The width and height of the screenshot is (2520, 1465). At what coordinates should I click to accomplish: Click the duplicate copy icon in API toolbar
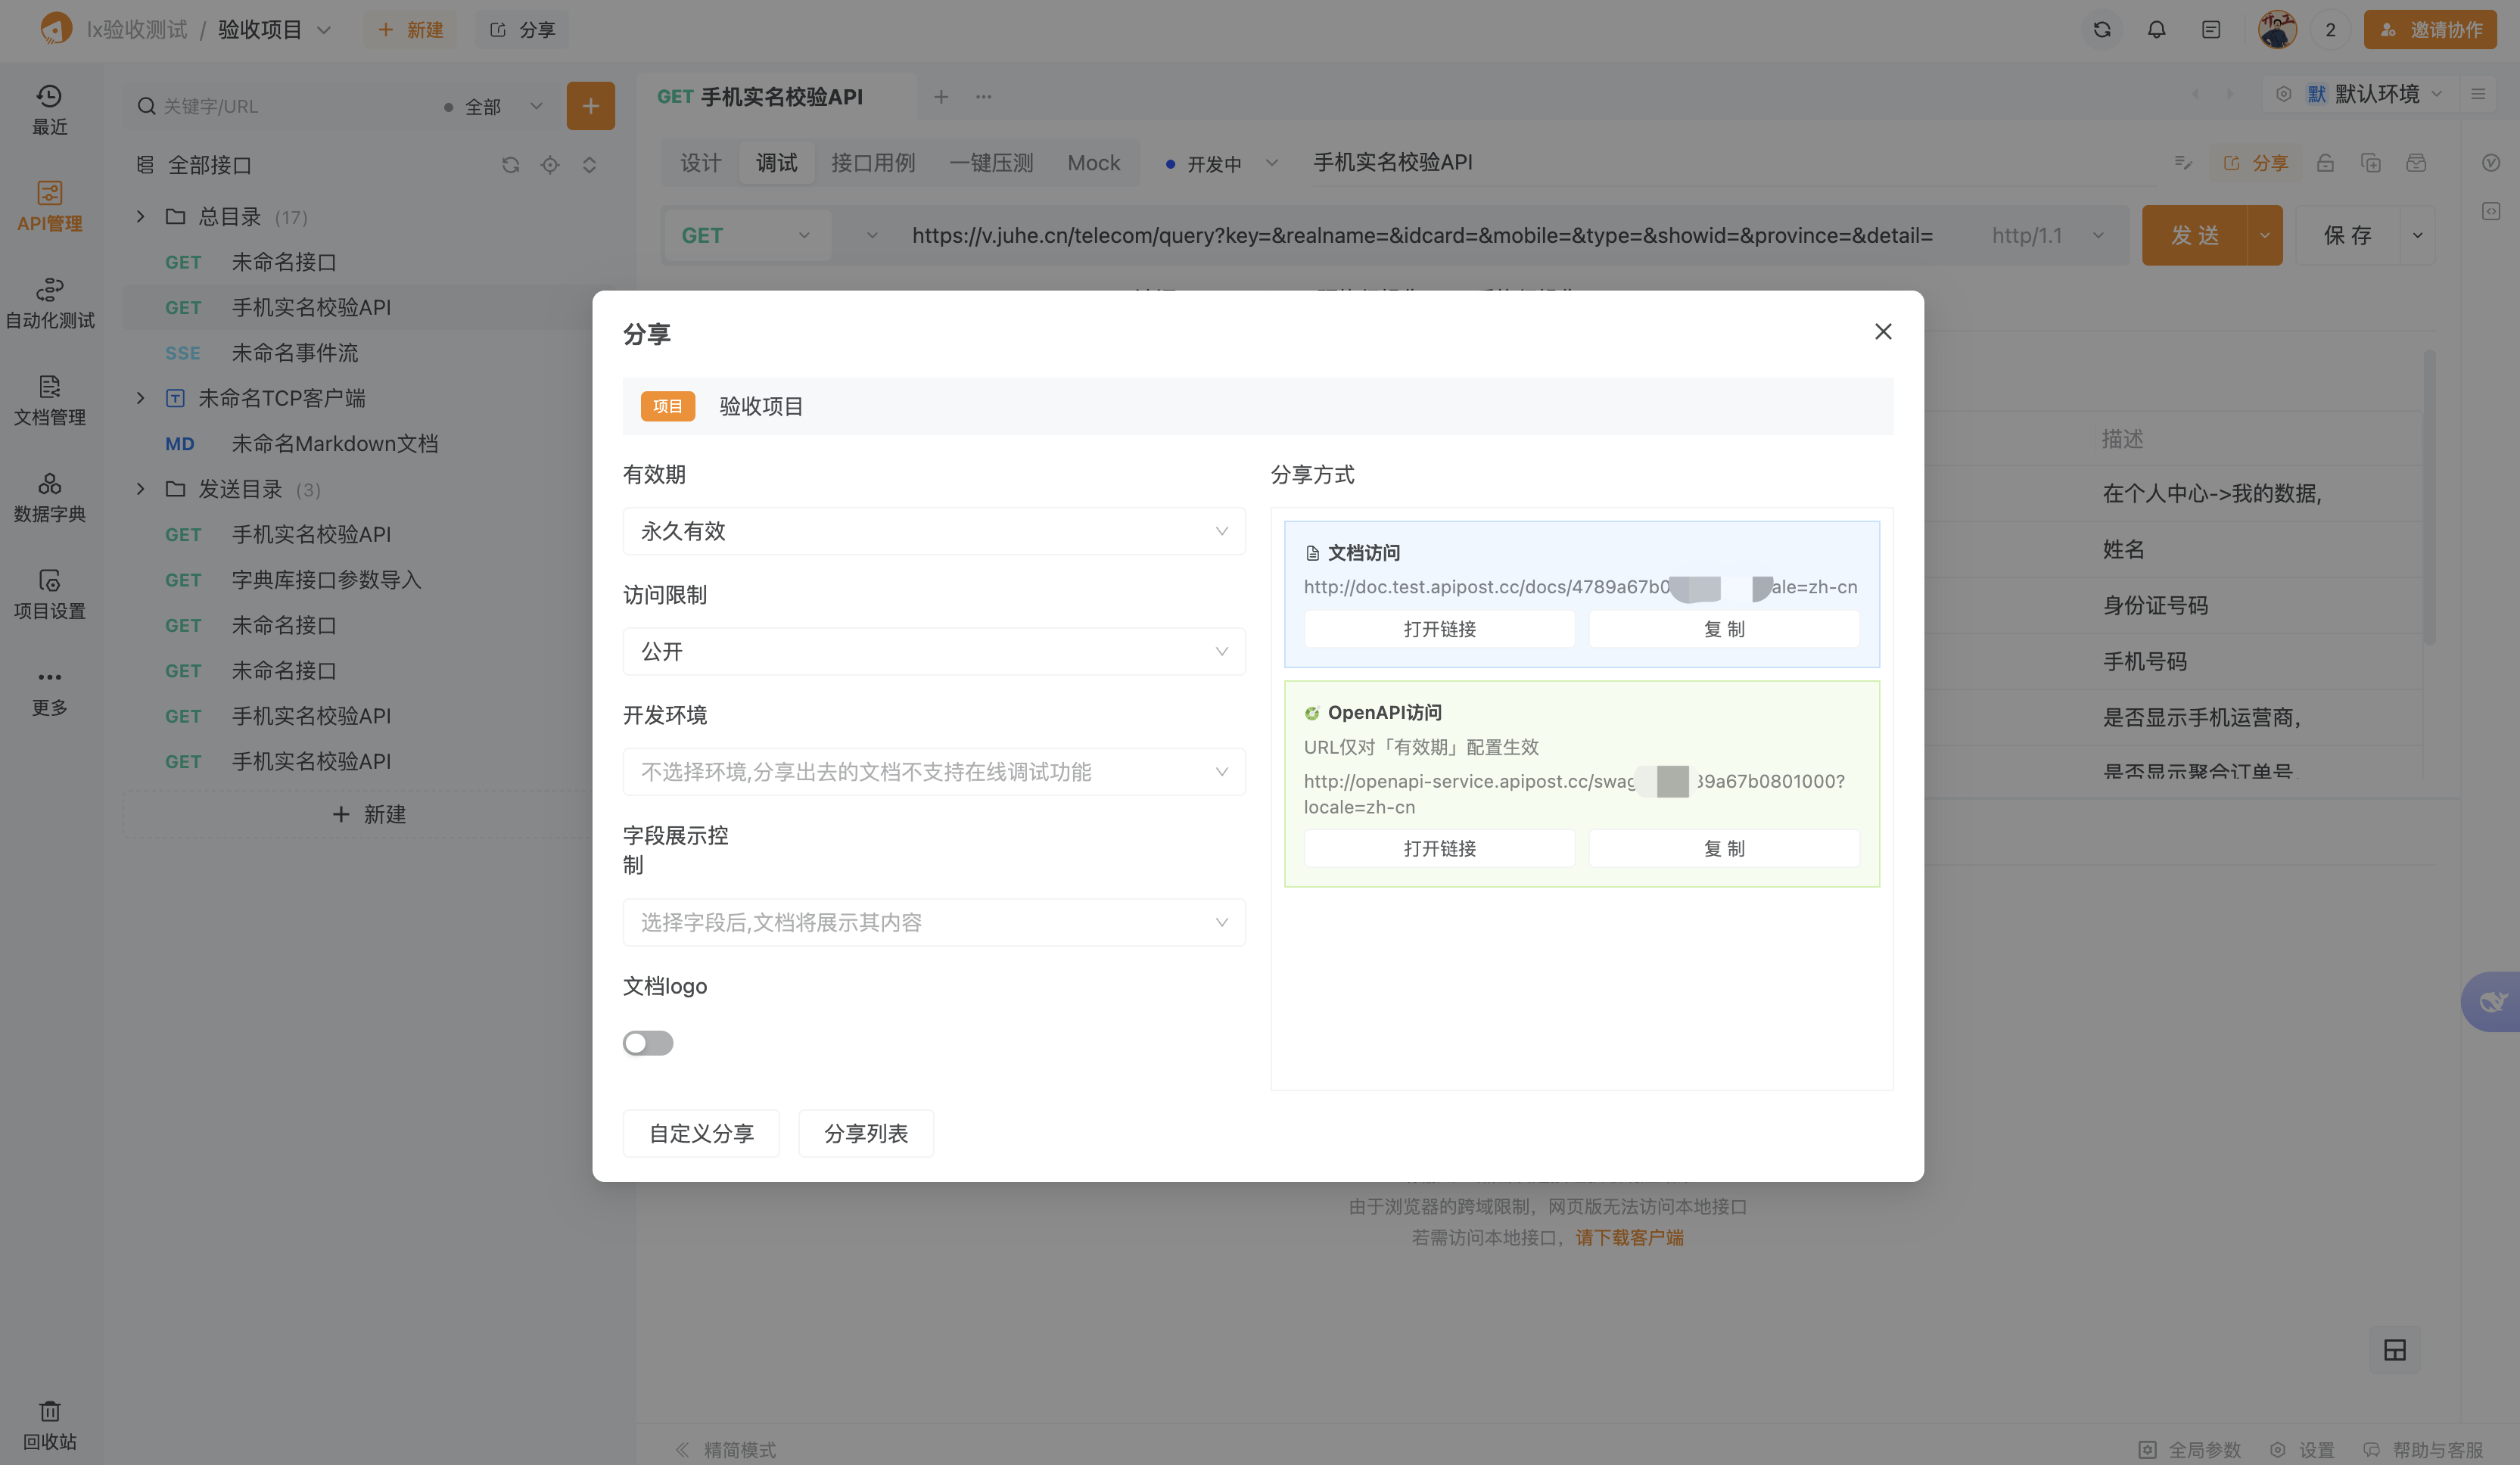pyautogui.click(x=2370, y=162)
